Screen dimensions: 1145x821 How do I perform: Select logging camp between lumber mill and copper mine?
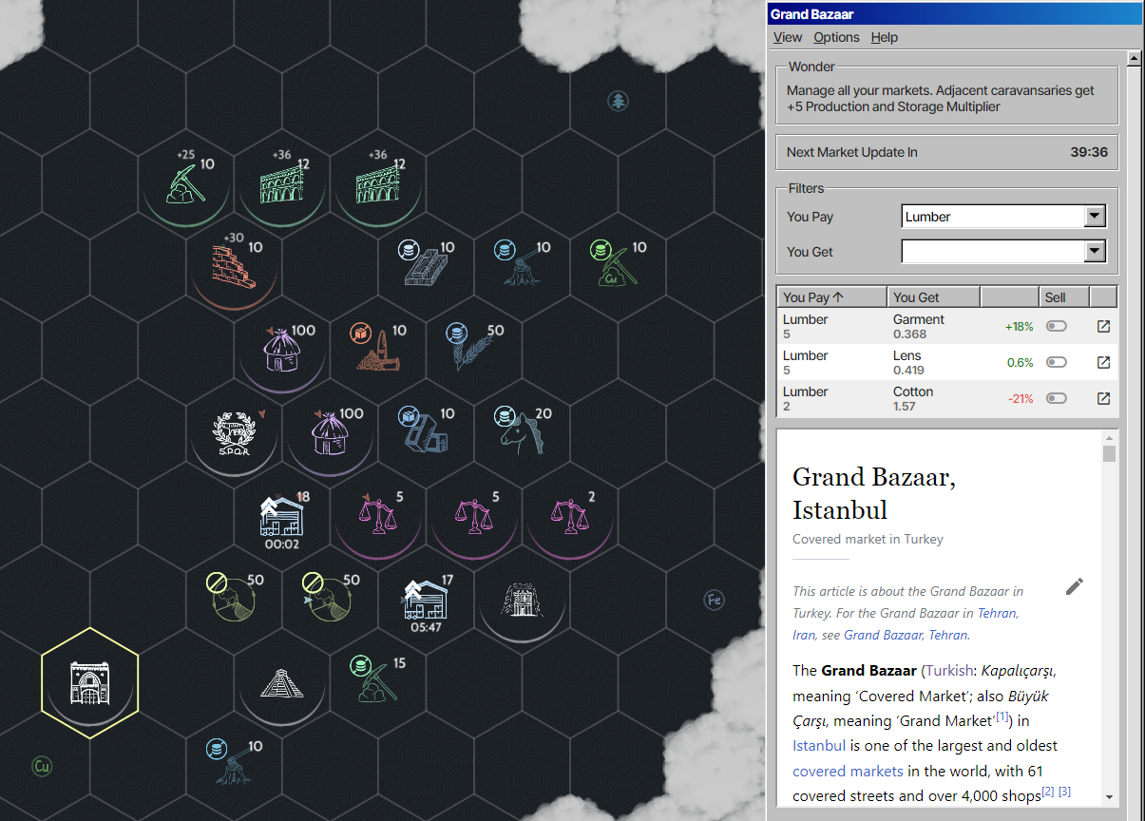(x=522, y=263)
